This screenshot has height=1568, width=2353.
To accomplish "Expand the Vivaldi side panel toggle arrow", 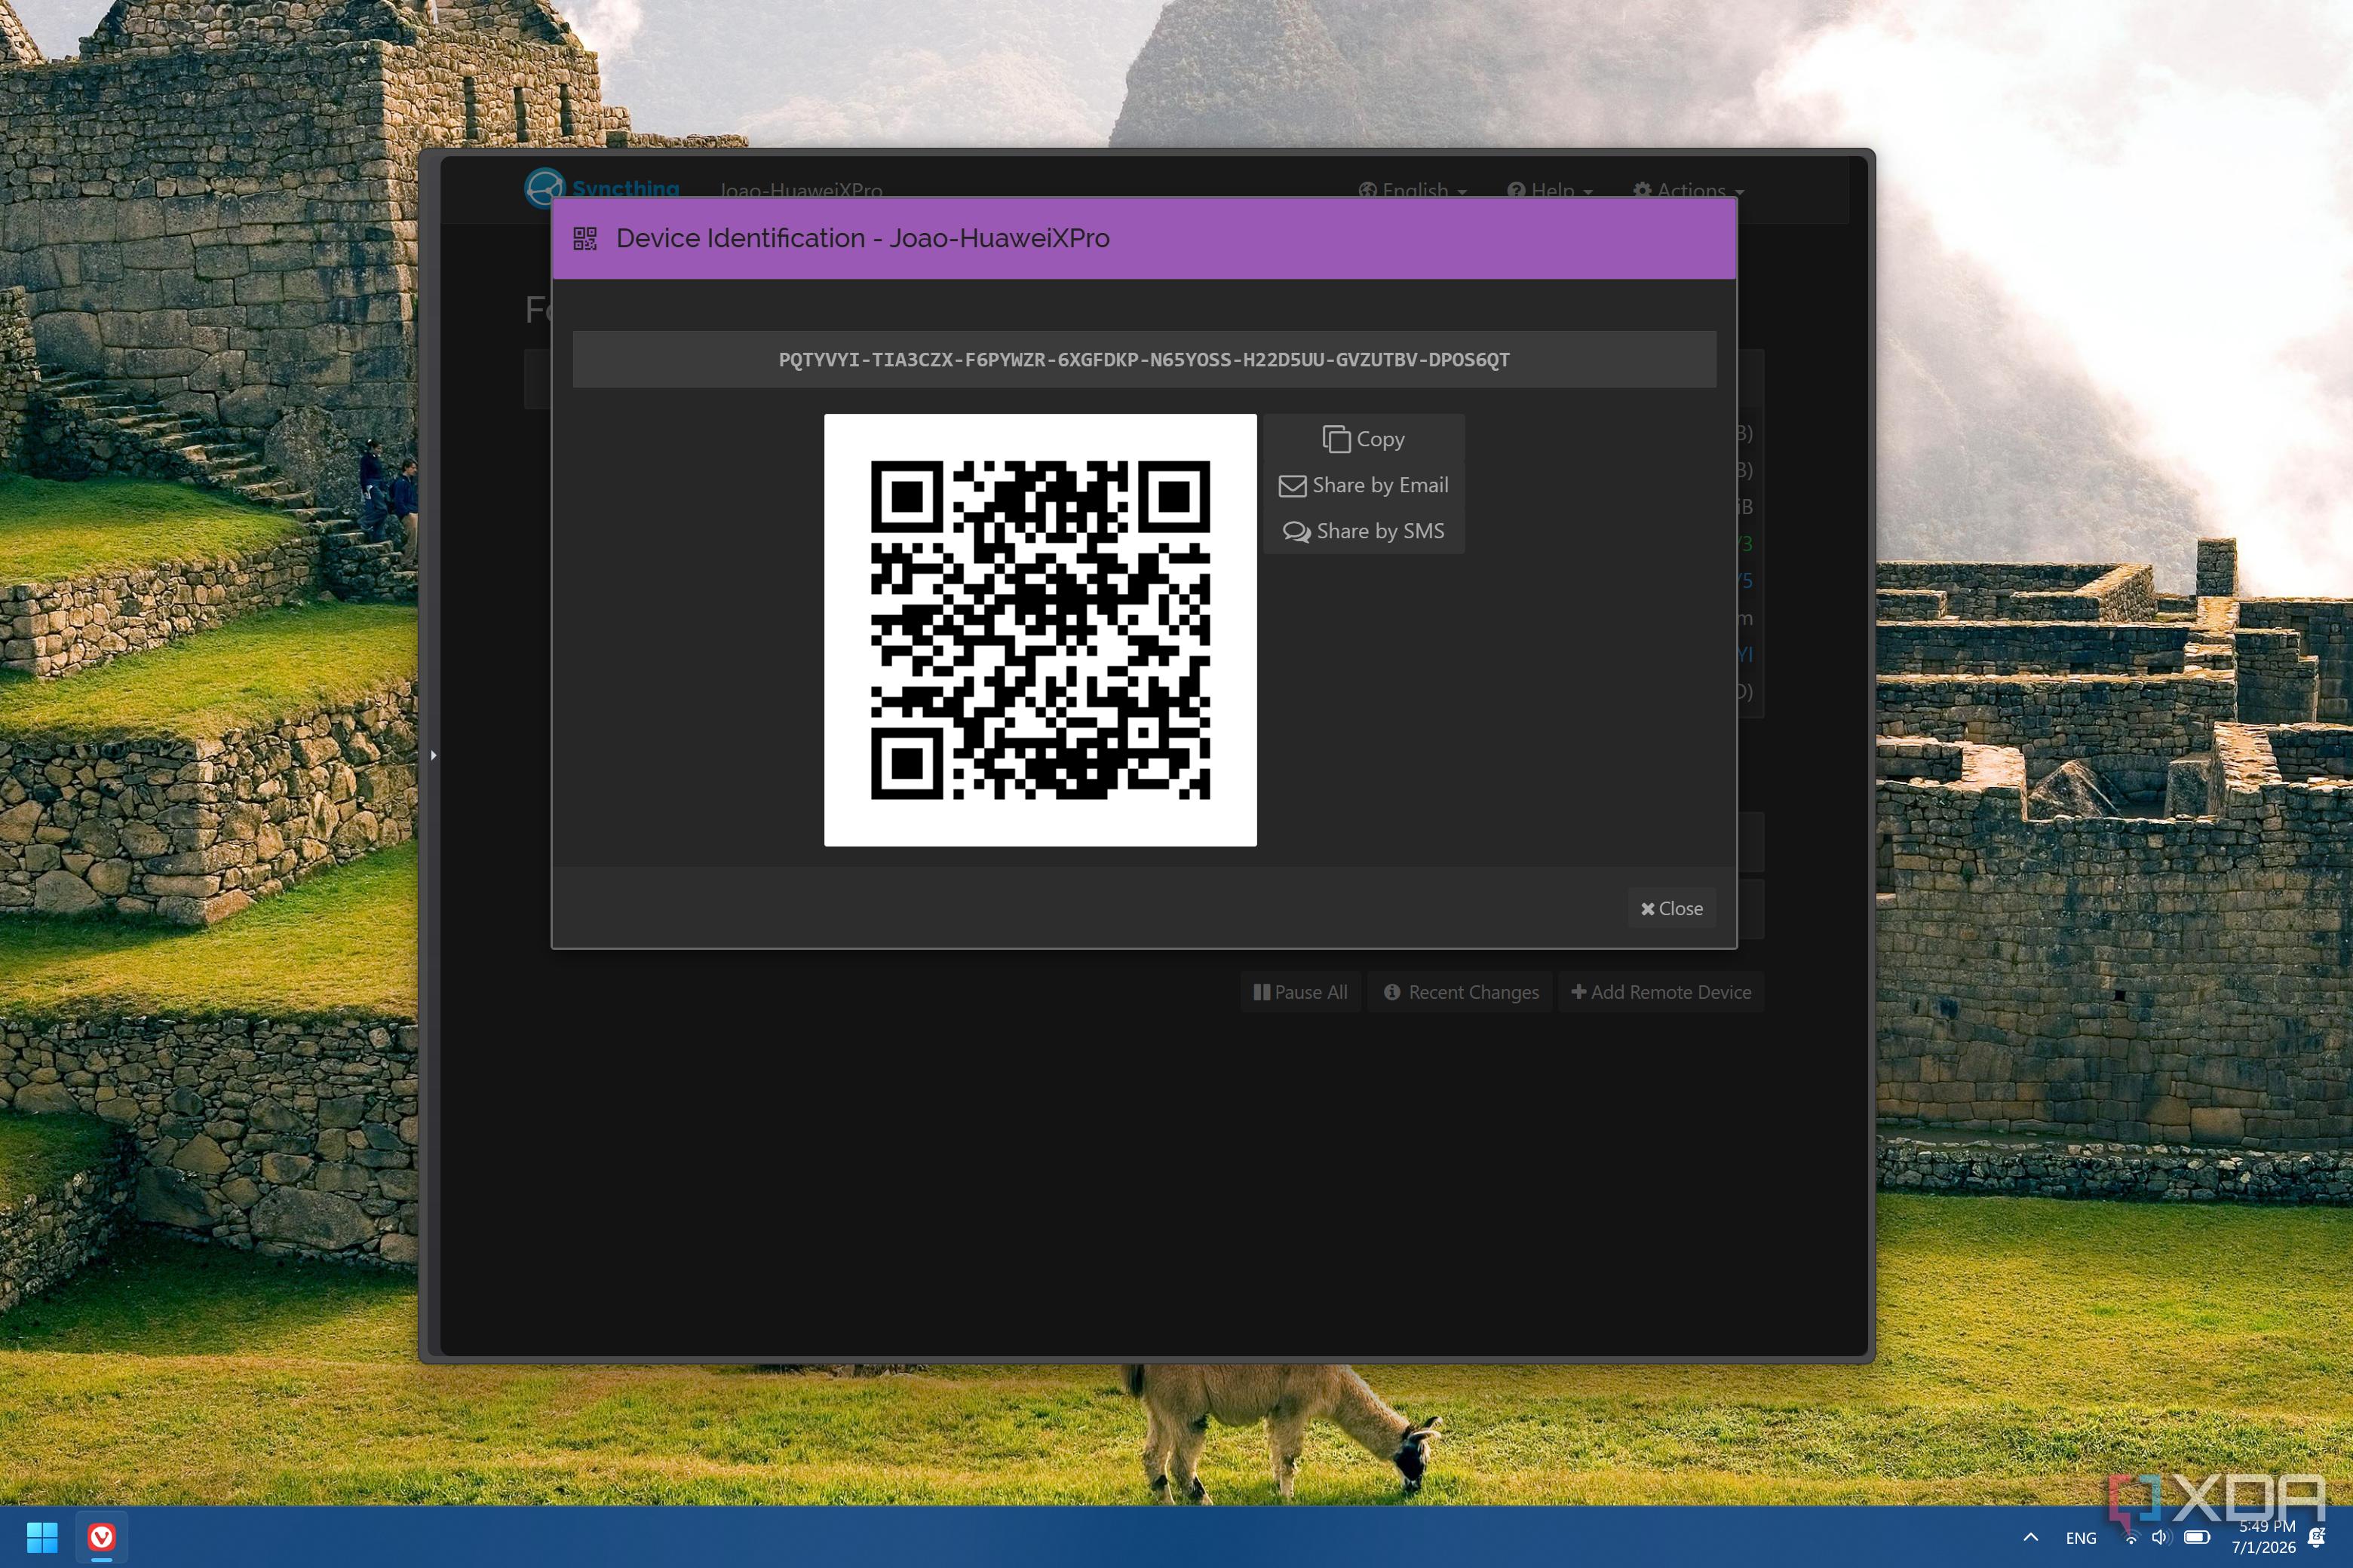I will 433,755.
